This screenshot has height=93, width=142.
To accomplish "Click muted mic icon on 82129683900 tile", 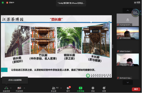I will pos(118,38).
